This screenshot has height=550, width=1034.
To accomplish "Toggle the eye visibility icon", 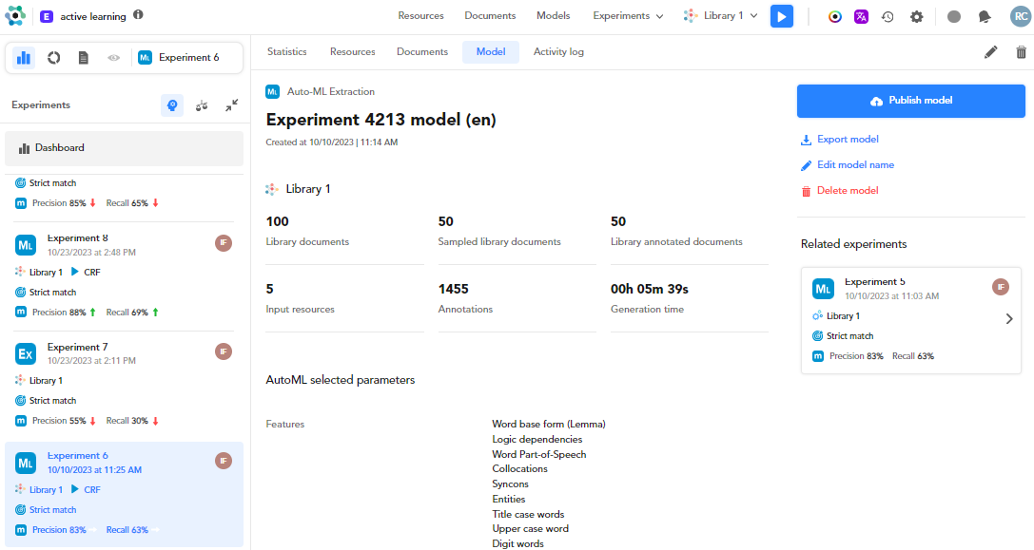I will [x=113, y=58].
